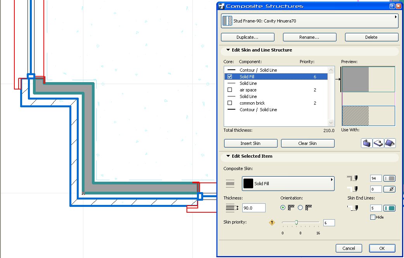Select the second Orientation radio button
404x258 pixels.
(300, 207)
